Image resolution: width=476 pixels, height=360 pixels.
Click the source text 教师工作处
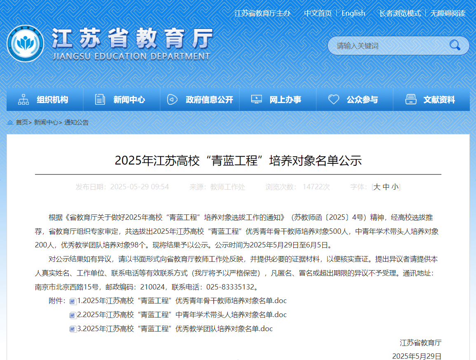click(x=227, y=187)
